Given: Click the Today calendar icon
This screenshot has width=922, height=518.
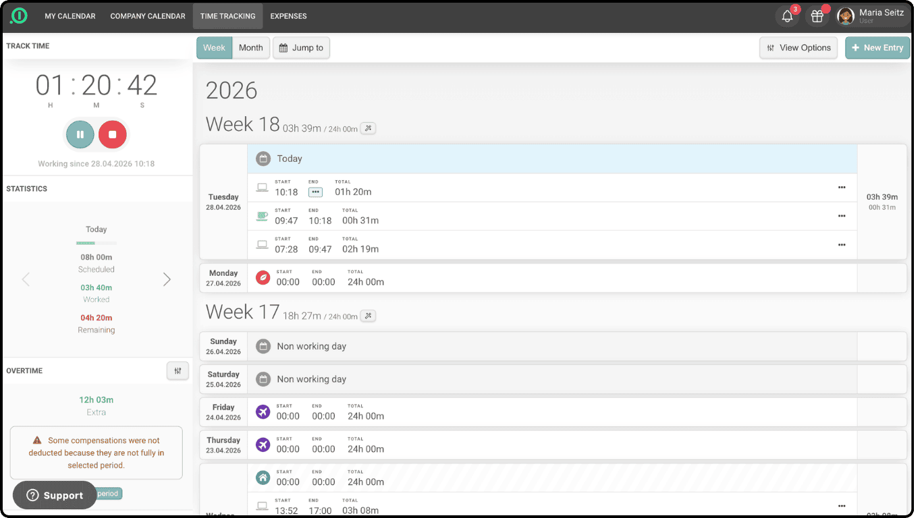Looking at the screenshot, I should (x=263, y=159).
